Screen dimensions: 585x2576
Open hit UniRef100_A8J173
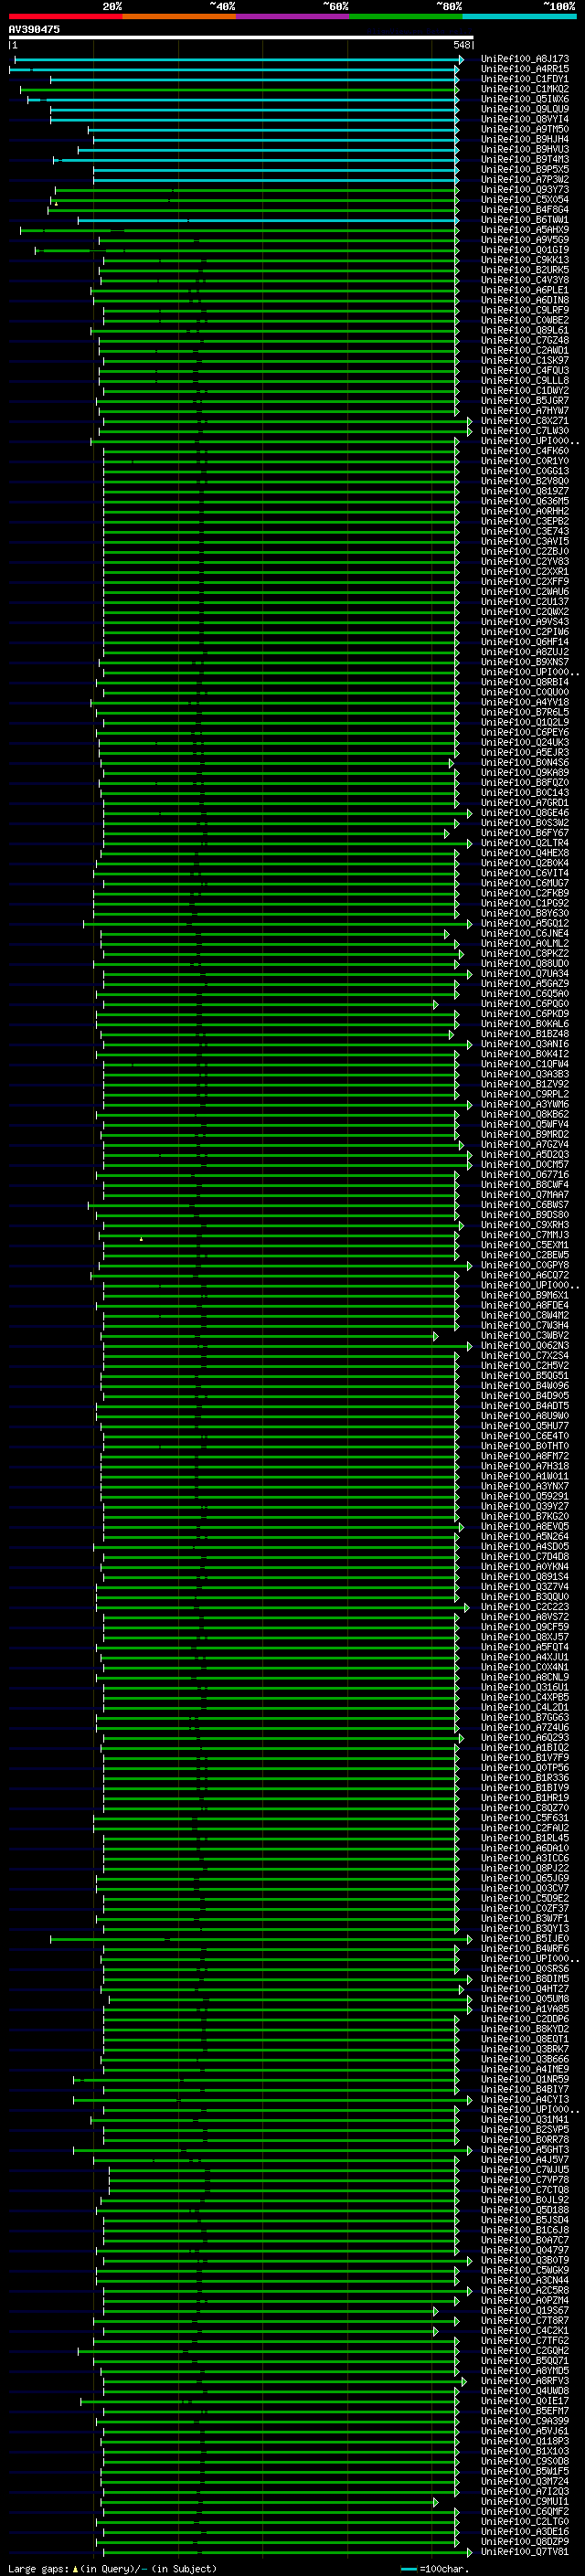point(525,59)
